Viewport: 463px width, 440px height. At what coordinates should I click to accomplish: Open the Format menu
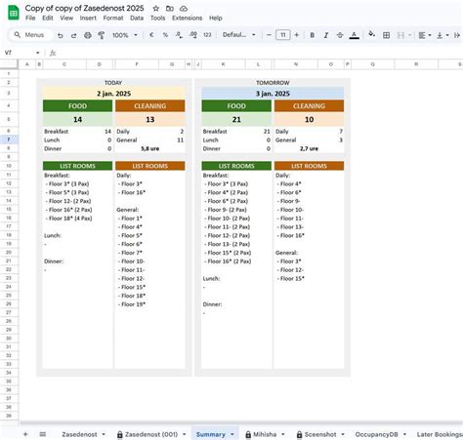[113, 18]
